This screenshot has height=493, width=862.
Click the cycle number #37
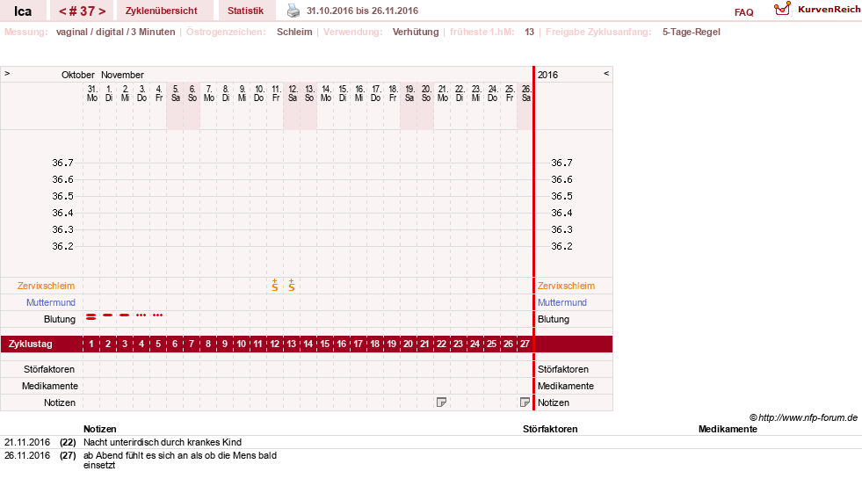(x=82, y=11)
